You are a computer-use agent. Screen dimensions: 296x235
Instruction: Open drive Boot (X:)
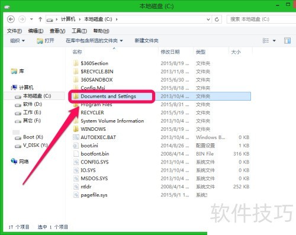(33, 137)
